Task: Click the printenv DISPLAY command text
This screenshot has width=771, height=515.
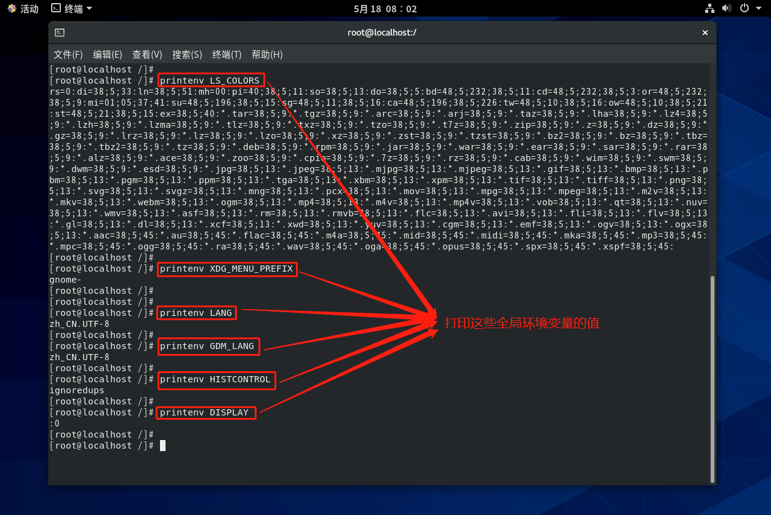Action: pyautogui.click(x=204, y=412)
